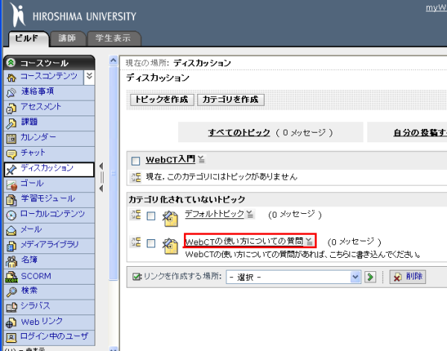Click the green go arrow next to 選択 dropdown

click(x=370, y=277)
